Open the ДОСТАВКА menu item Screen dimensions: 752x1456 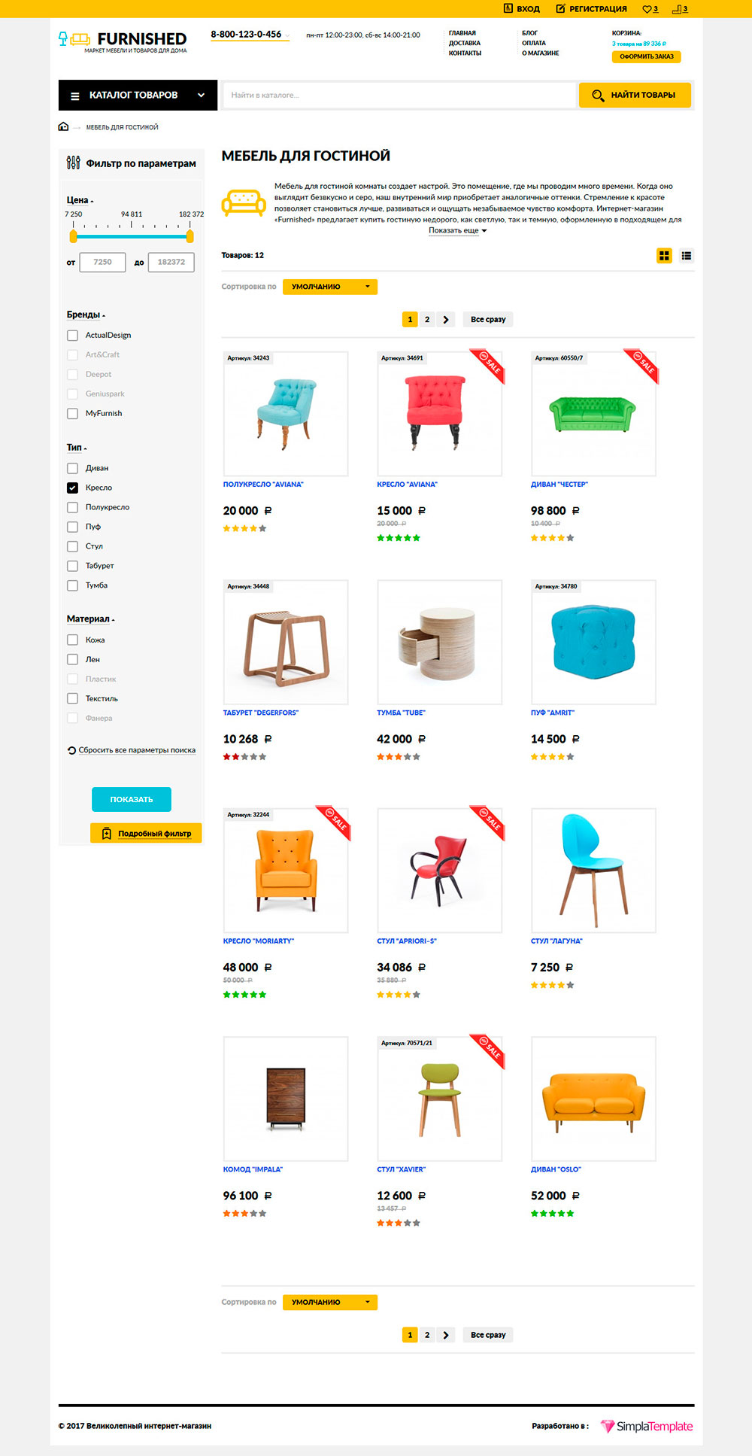(x=465, y=43)
